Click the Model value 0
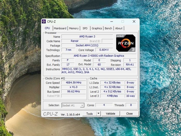 coord(99,60)
